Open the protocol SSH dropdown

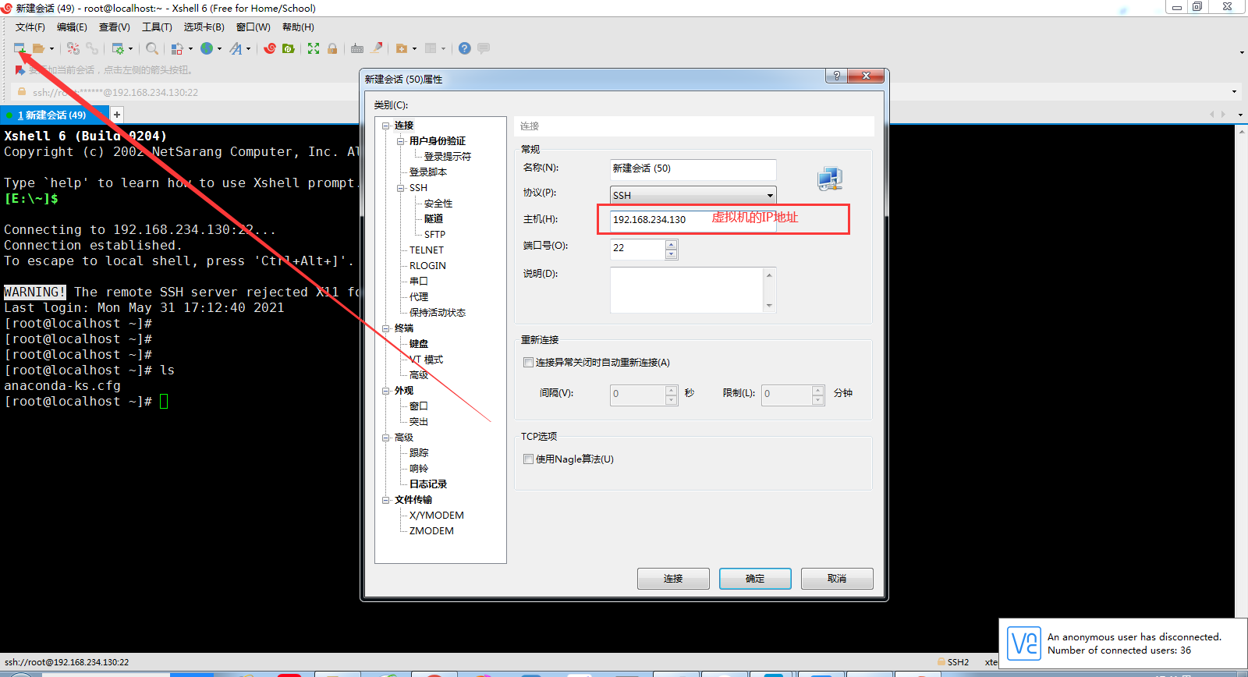pyautogui.click(x=693, y=195)
